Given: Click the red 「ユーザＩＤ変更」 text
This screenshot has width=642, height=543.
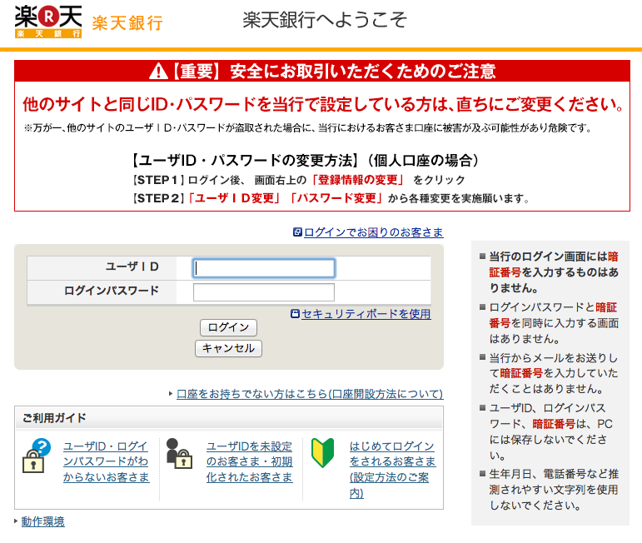Looking at the screenshot, I should point(234,198).
